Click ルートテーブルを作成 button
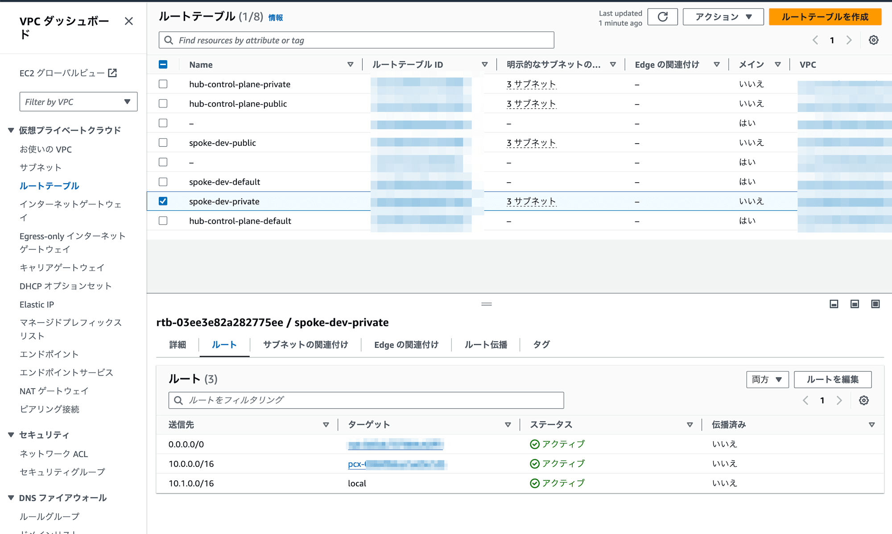The image size is (892, 534). (x=825, y=17)
